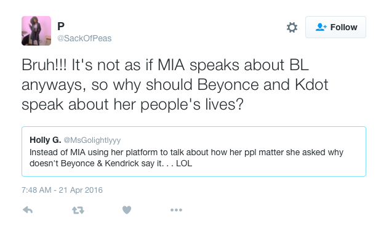The width and height of the screenshot is (389, 234).
Task: Open the @MsGolightlyyy handle
Action: tap(92, 140)
